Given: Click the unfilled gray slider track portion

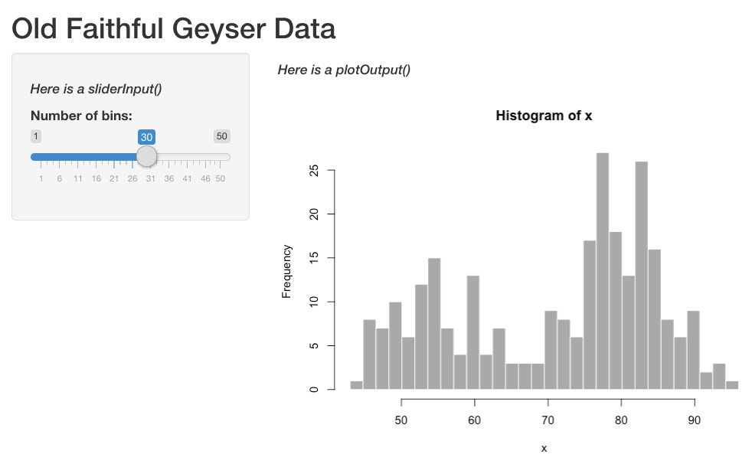Looking at the screenshot, I should point(193,157).
